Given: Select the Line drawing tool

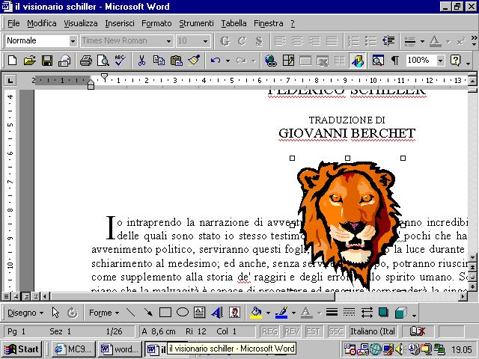Looking at the screenshot, I should coord(131,313).
